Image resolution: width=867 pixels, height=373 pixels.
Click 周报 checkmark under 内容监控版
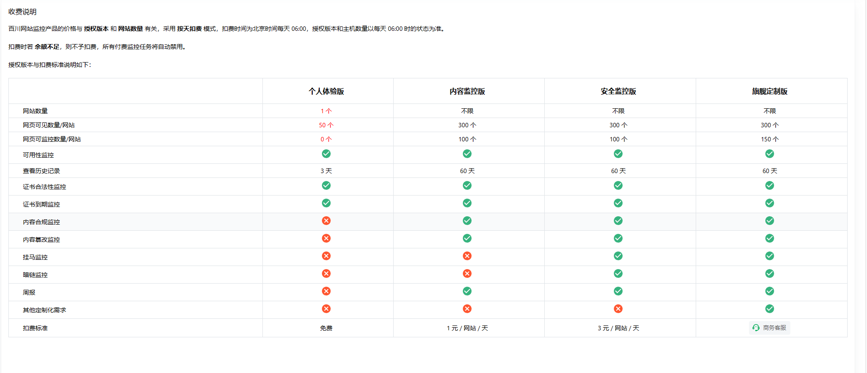[467, 291]
